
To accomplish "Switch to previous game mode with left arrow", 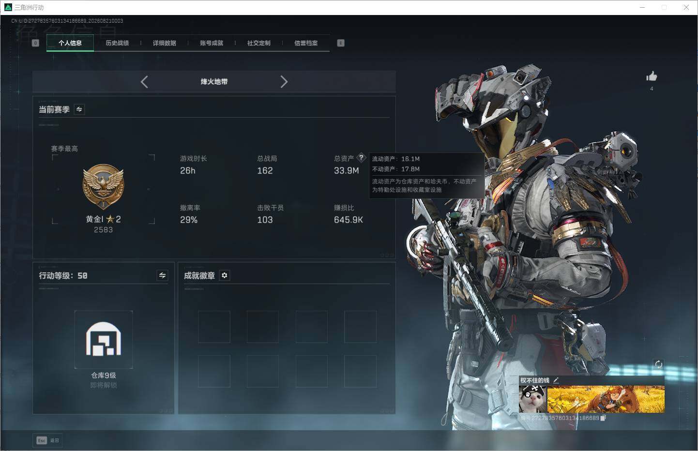I will click(144, 82).
